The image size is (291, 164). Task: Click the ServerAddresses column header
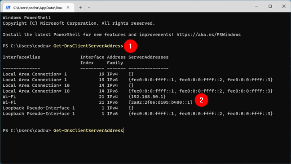click(x=149, y=57)
